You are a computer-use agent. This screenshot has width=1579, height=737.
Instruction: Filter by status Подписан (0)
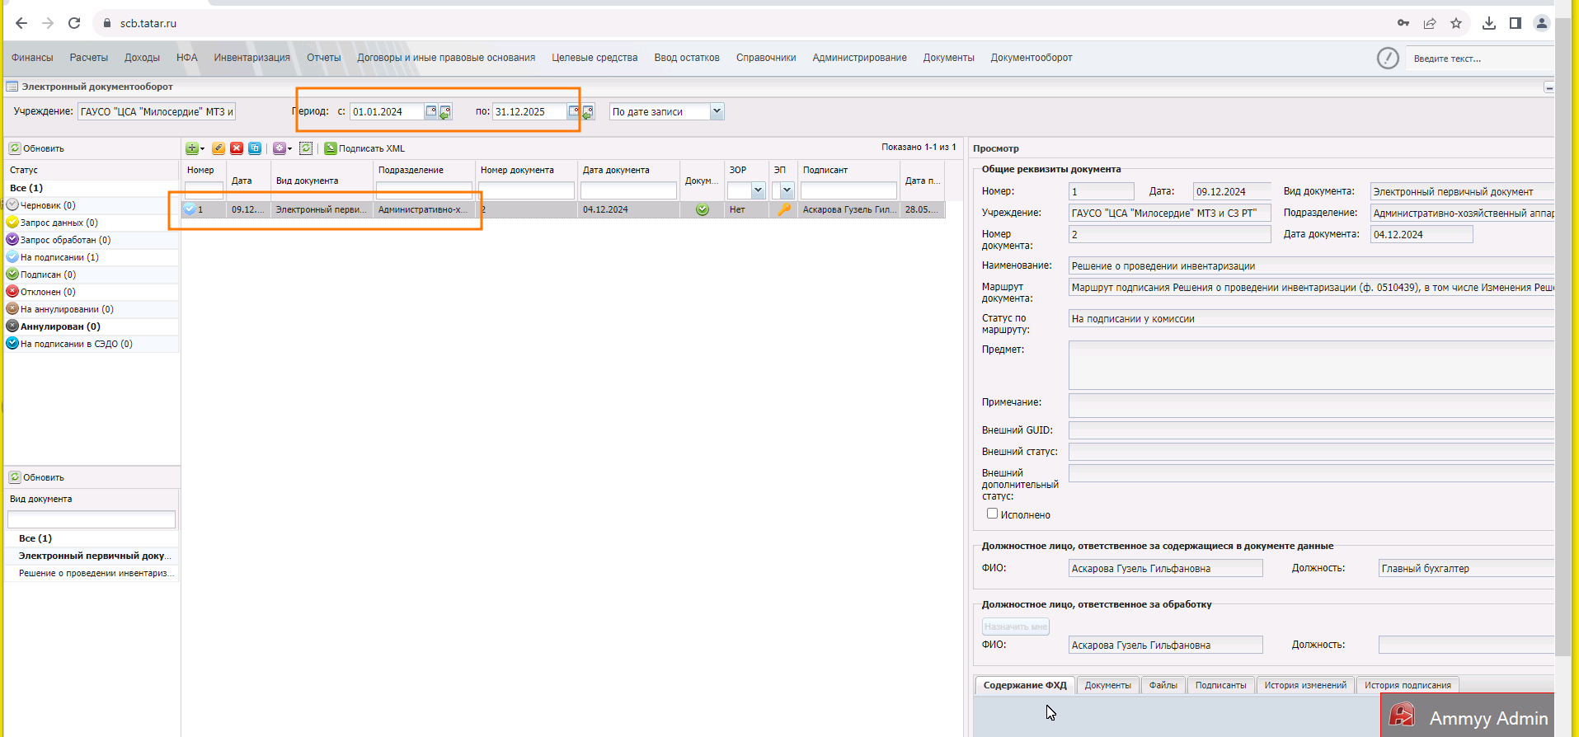pos(92,275)
